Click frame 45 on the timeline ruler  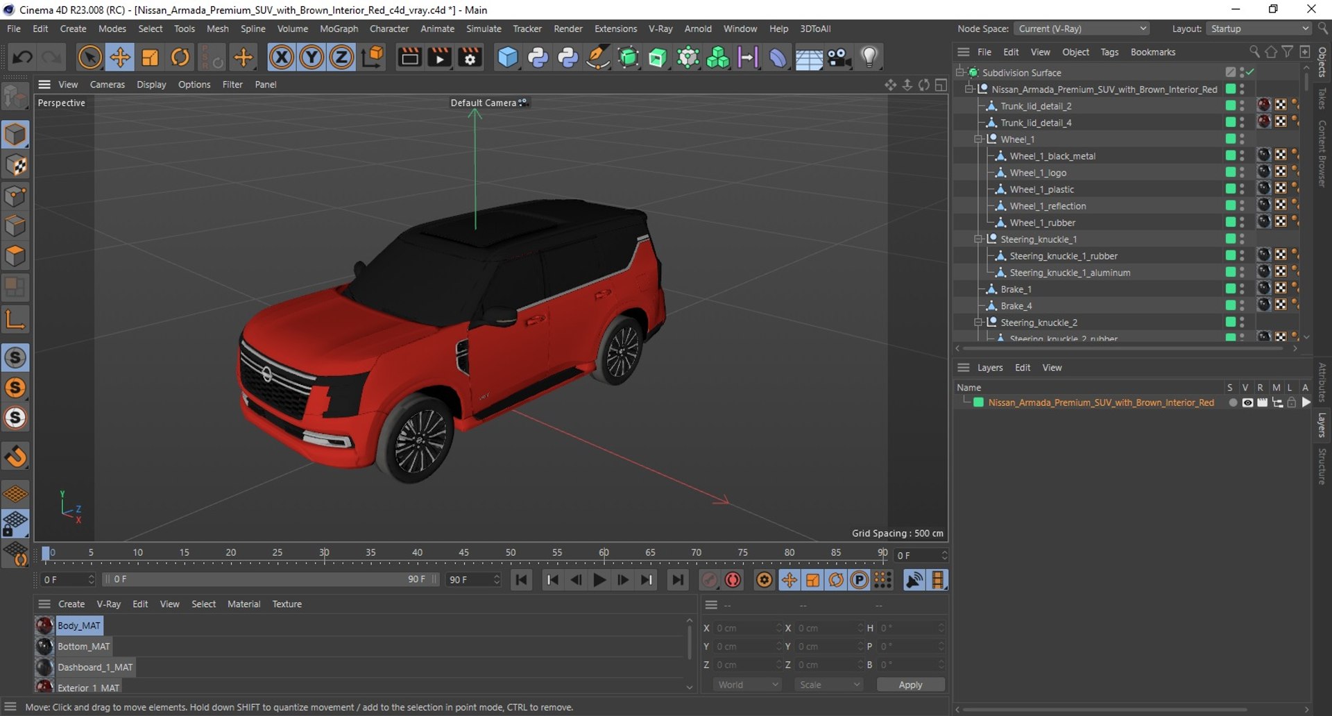coord(463,553)
